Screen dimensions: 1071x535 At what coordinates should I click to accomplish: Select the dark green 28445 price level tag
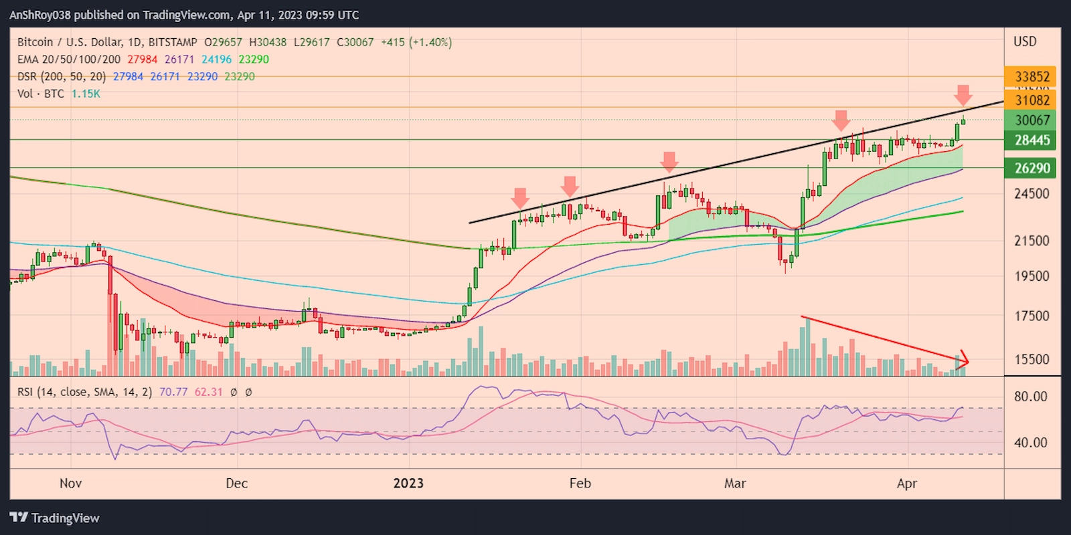click(x=1031, y=140)
